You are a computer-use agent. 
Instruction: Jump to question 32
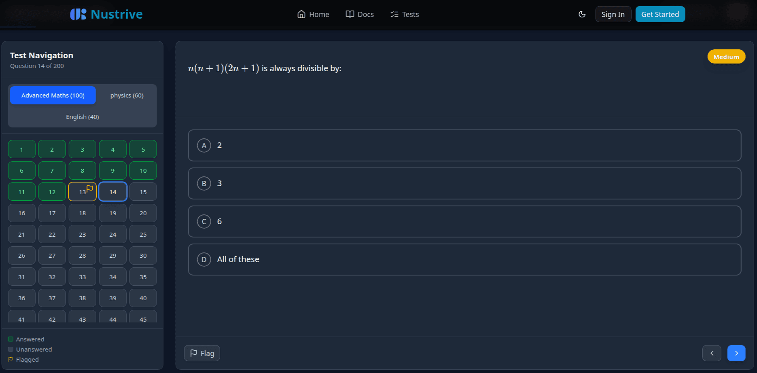(52, 277)
